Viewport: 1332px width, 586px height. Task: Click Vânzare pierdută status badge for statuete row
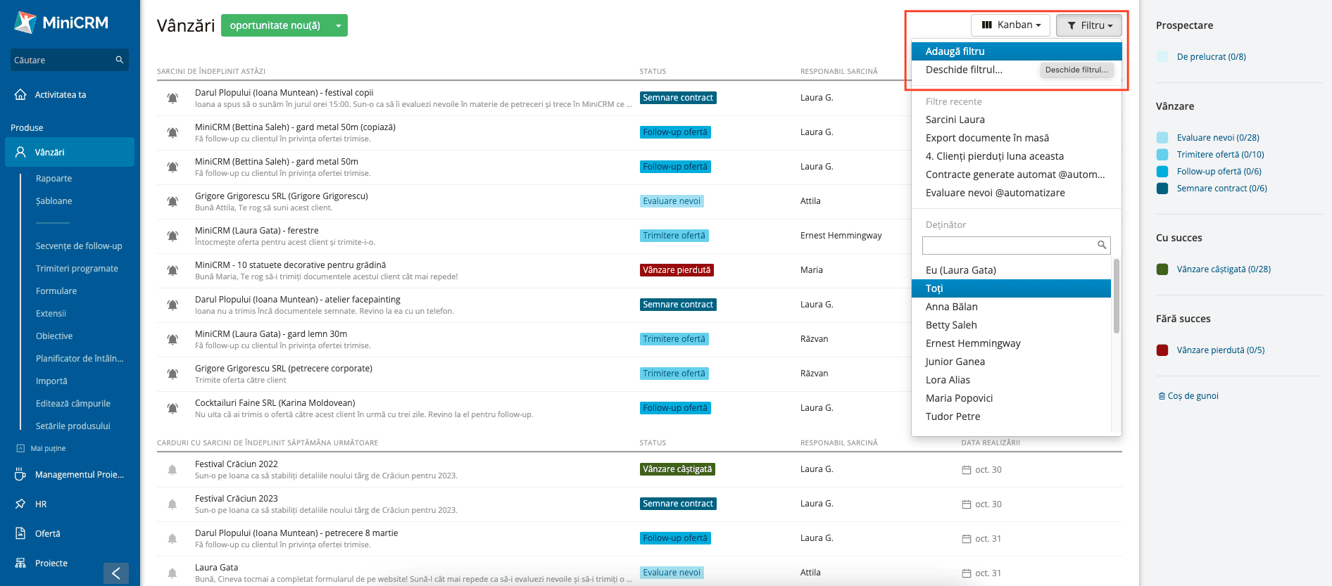[x=677, y=270]
